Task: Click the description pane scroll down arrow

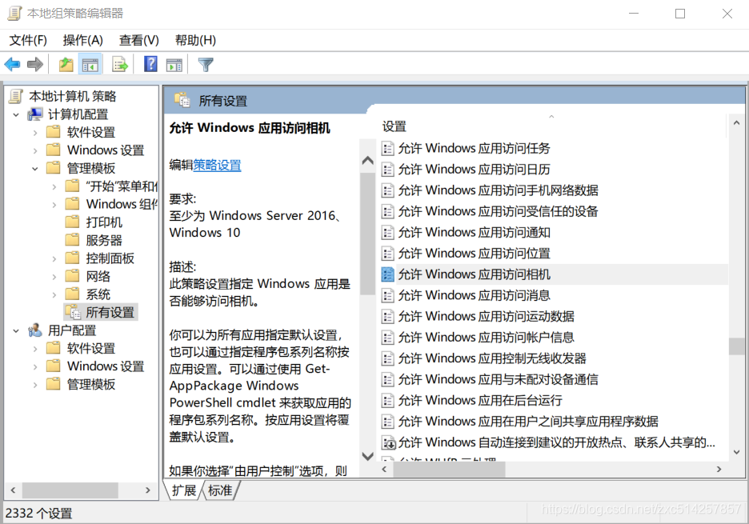Action: (368, 456)
